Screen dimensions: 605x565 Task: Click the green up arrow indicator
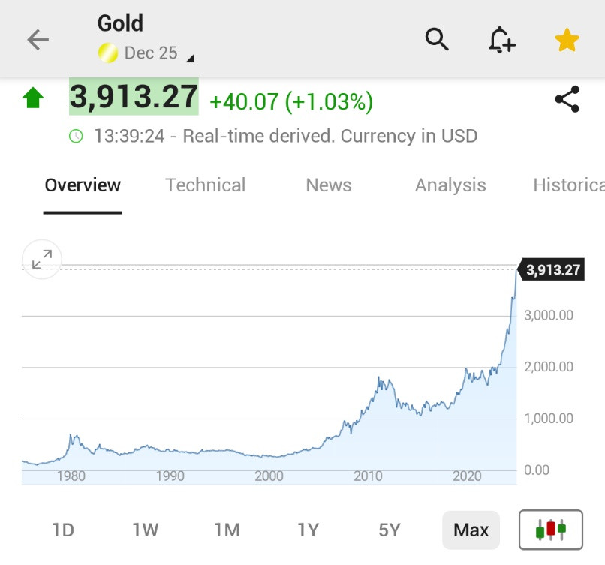coord(33,98)
